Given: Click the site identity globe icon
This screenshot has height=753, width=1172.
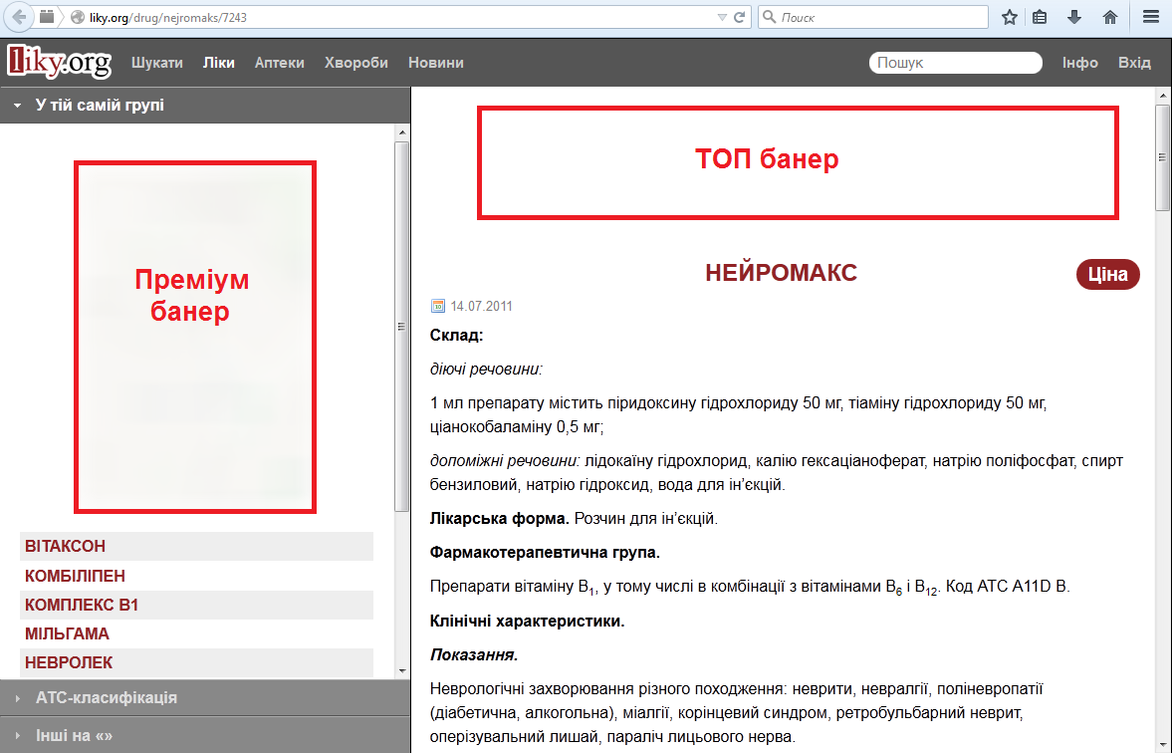Looking at the screenshot, I should (77, 17).
